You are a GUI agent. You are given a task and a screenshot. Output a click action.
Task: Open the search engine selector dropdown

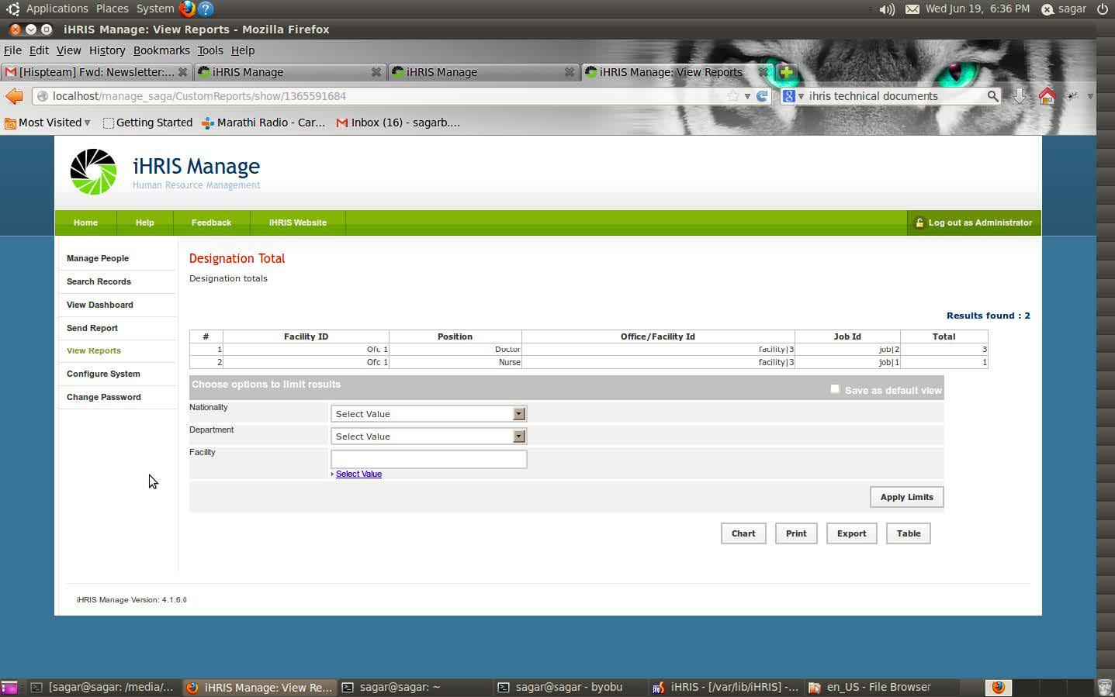[x=793, y=96]
